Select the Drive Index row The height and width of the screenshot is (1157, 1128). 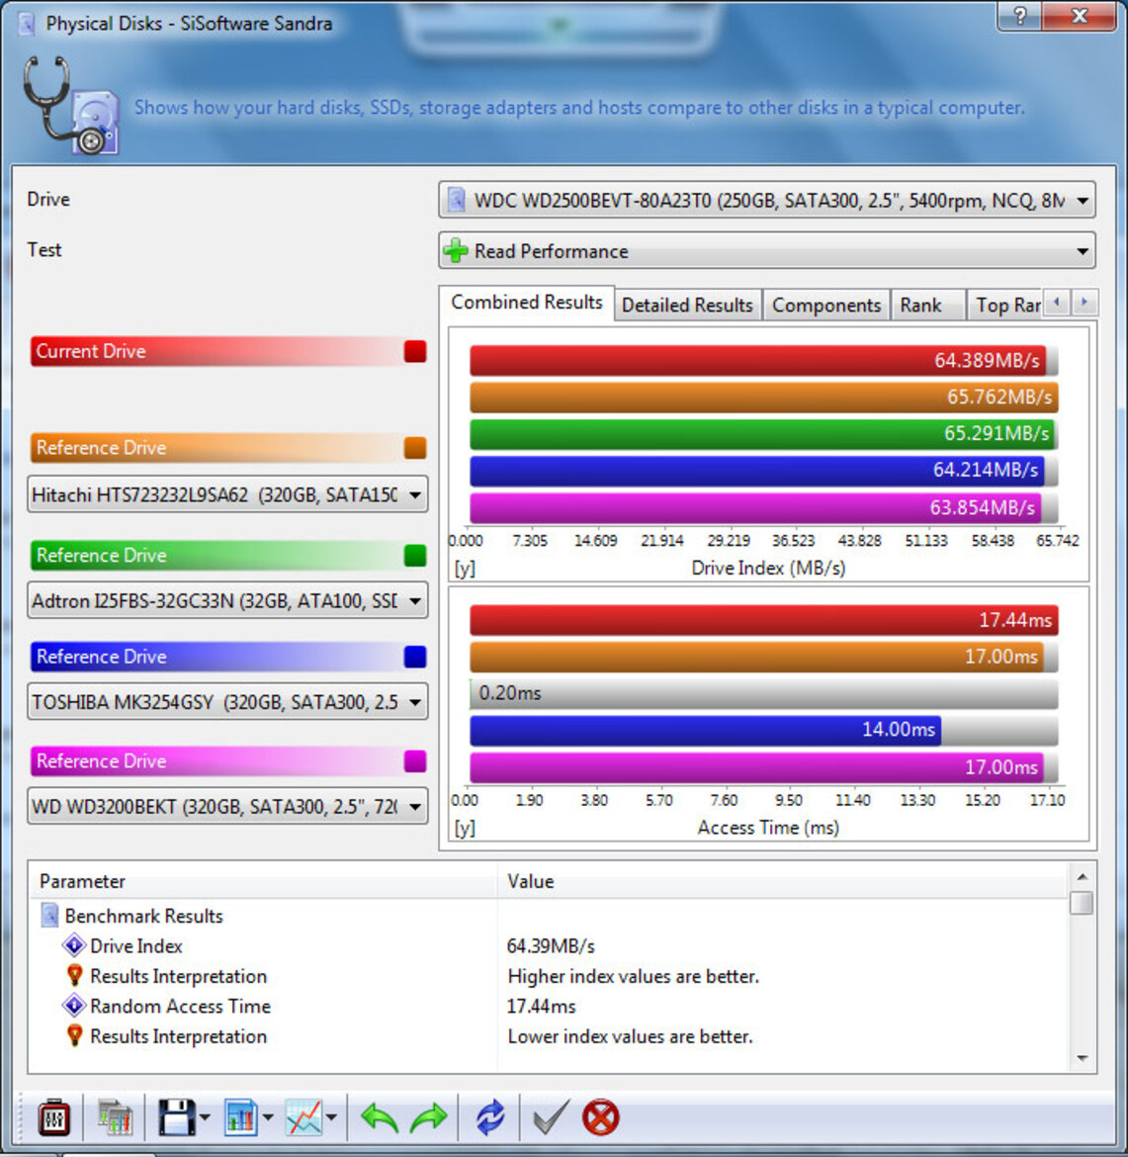[549, 946]
